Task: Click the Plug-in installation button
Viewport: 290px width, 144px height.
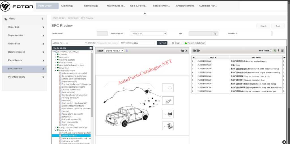Action: click(x=195, y=43)
